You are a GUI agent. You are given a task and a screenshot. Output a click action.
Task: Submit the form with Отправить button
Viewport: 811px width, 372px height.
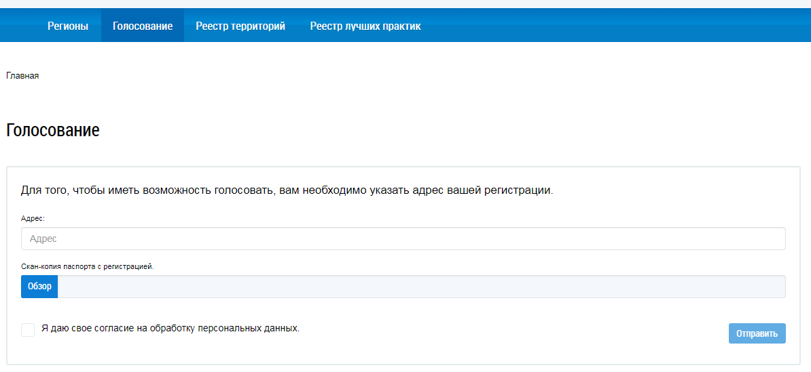(x=757, y=333)
